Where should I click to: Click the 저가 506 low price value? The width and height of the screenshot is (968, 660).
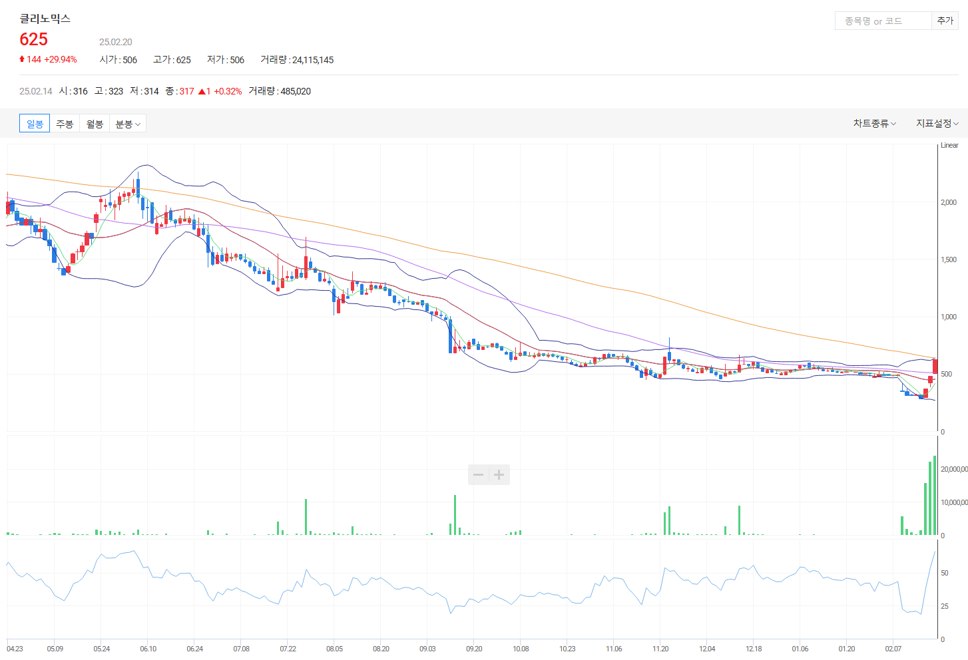[x=237, y=60]
